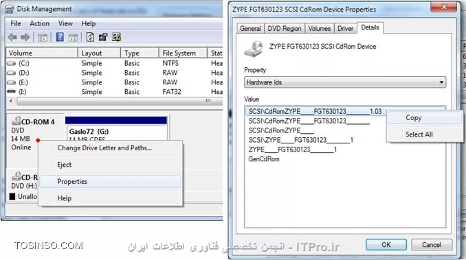Click FAT32 in the I: row

pyautogui.click(x=172, y=92)
